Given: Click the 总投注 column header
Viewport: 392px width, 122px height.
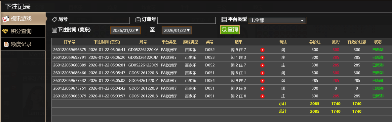Looking at the screenshot, I should pyautogui.click(x=315, y=42).
